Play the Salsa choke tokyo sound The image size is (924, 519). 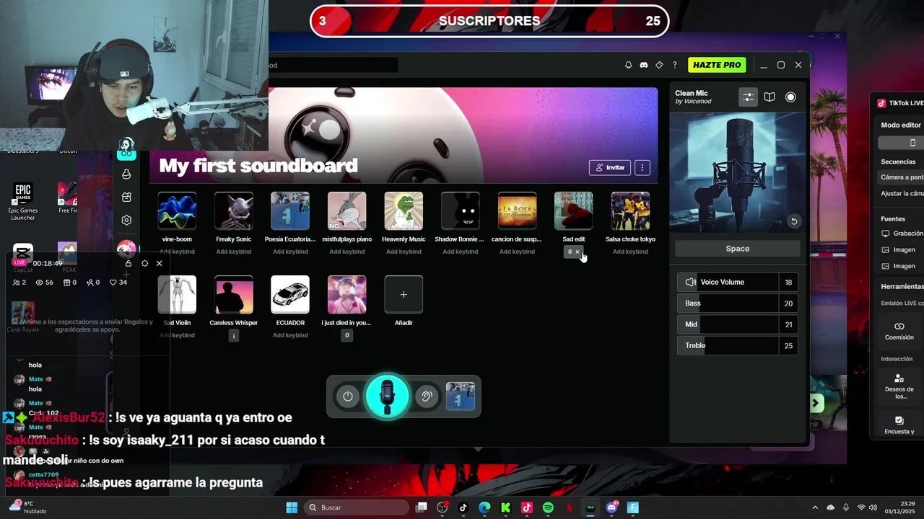click(630, 211)
